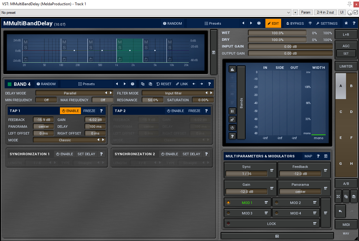Click copy icon in BAND 4 header

(x=143, y=84)
